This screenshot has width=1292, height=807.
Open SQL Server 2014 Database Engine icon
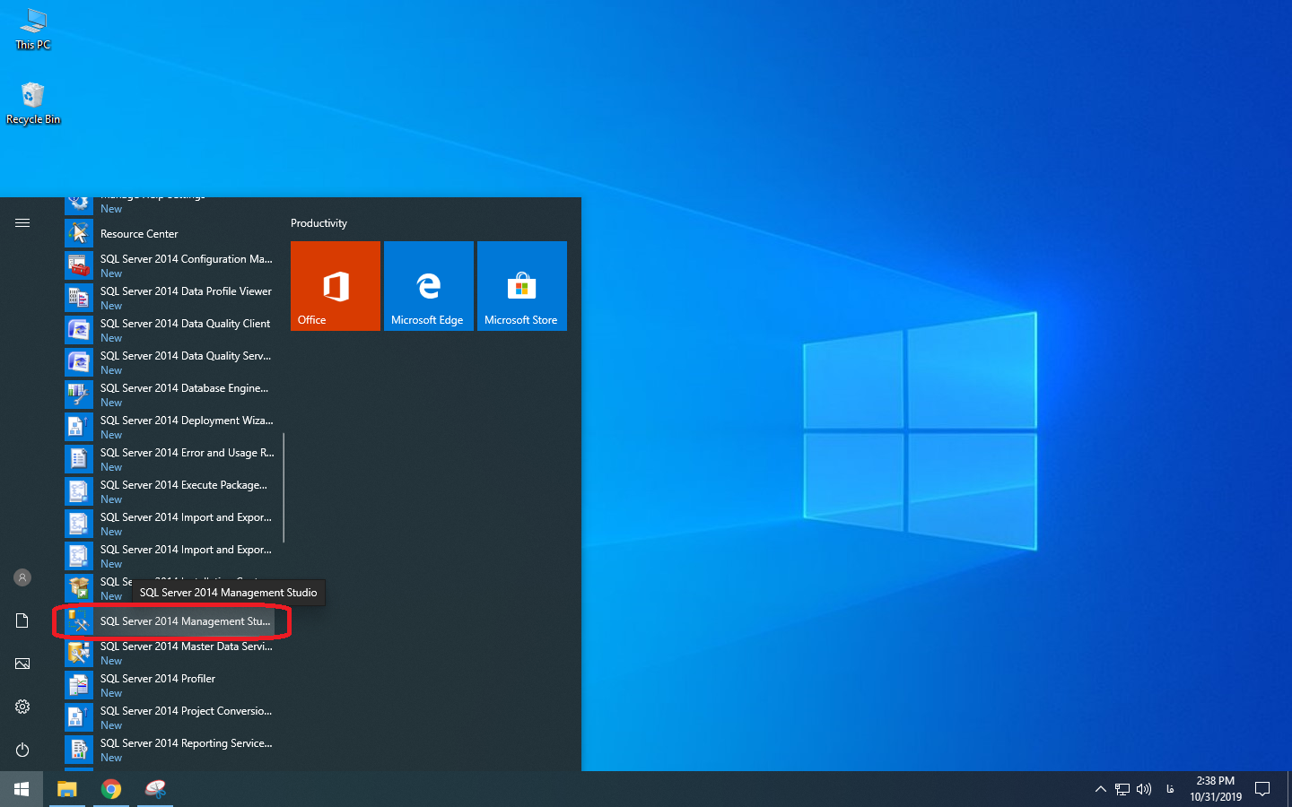pyautogui.click(x=79, y=395)
